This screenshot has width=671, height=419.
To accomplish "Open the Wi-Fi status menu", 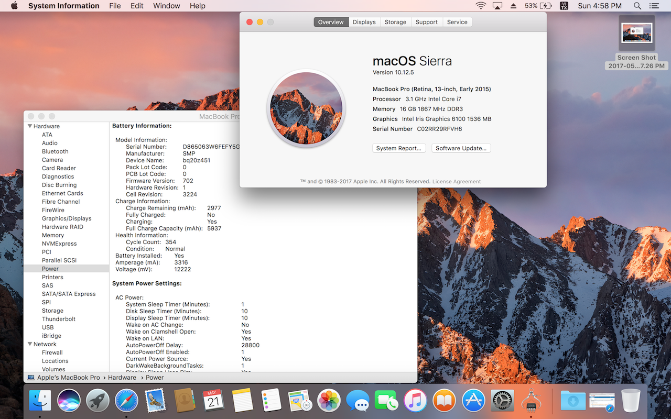I will pyautogui.click(x=481, y=6).
